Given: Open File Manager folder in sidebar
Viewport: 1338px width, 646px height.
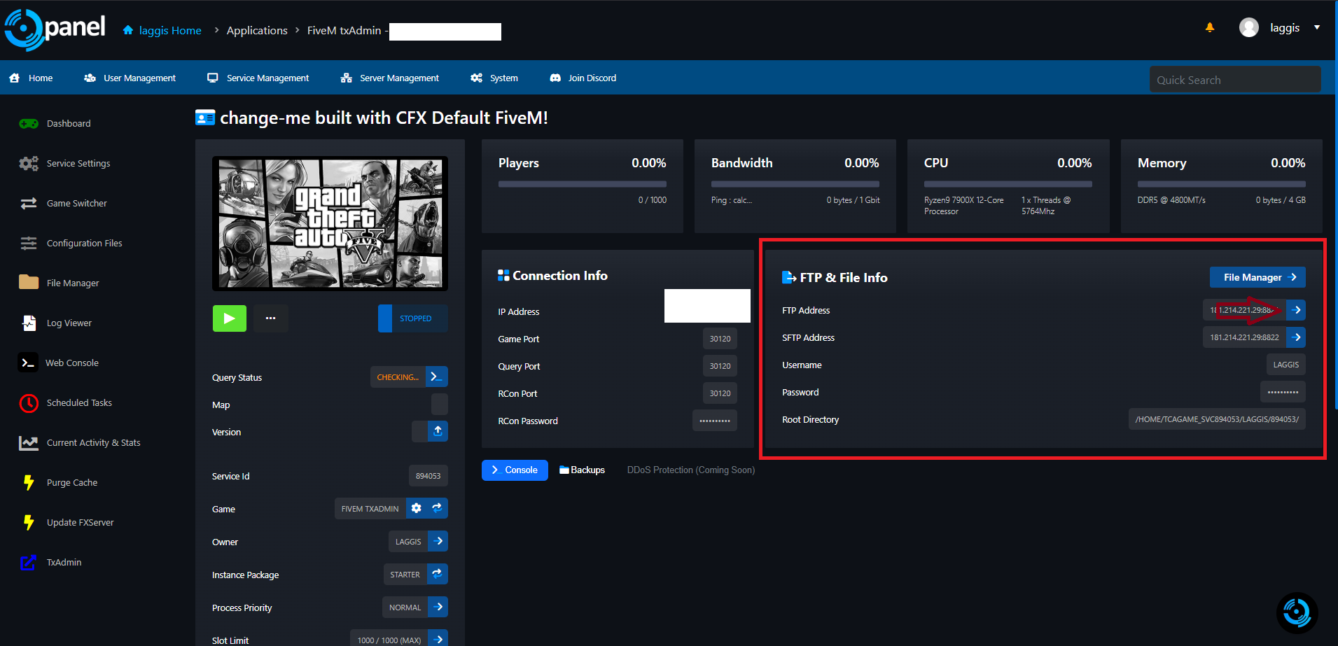Looking at the screenshot, I should (29, 282).
